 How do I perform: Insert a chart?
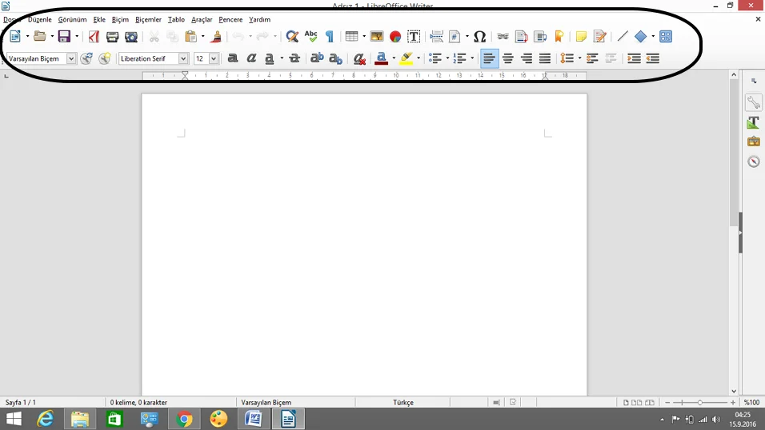[x=395, y=37]
